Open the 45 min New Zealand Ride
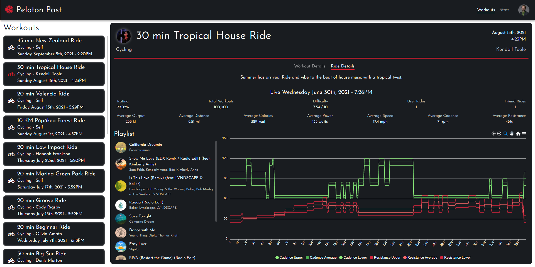The width and height of the screenshot is (535, 267). pyautogui.click(x=54, y=47)
